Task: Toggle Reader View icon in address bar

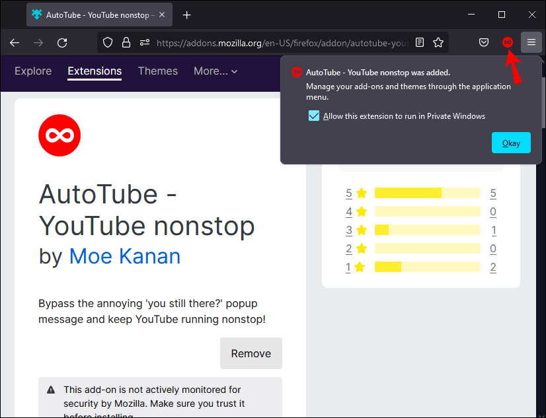Action: pyautogui.click(x=420, y=42)
